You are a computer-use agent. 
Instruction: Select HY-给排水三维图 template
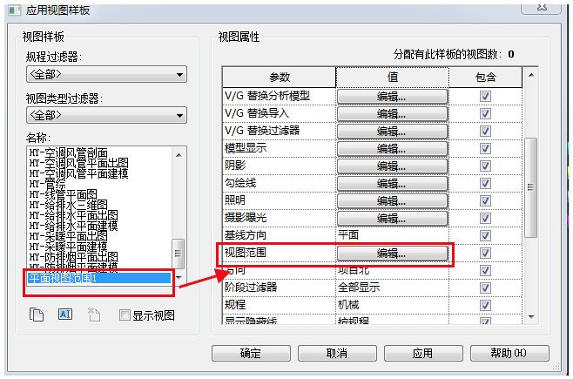(x=68, y=205)
